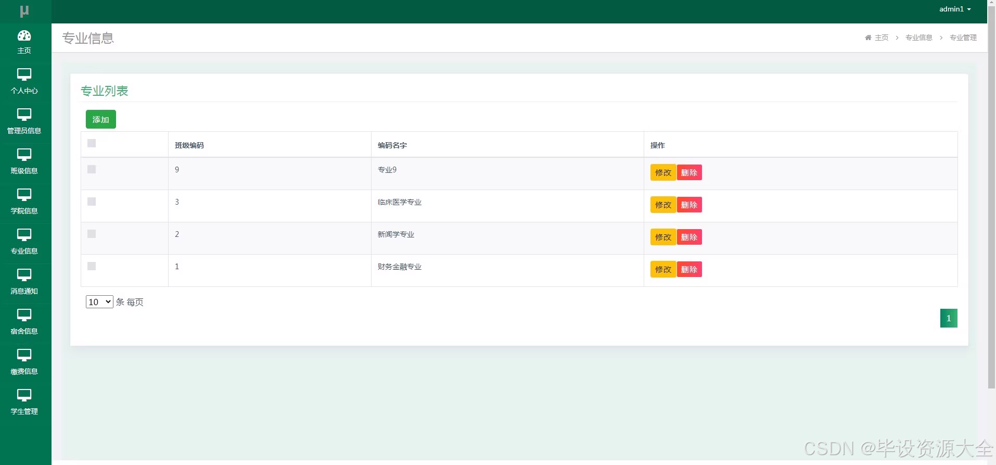Toggle the select-all checkbox in table header
996x465 pixels.
tap(92, 143)
